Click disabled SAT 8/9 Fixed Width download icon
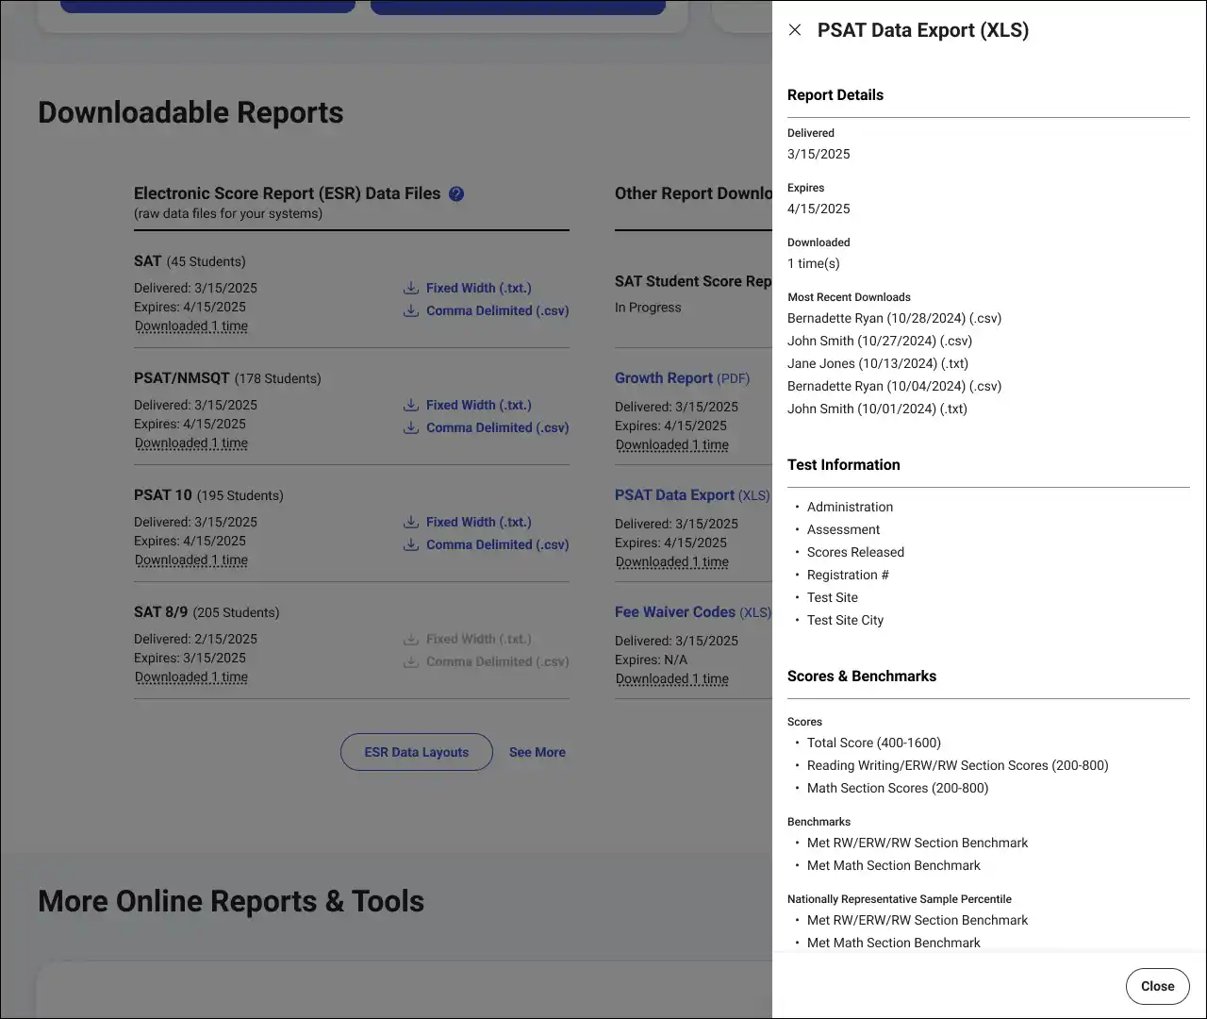Image resolution: width=1207 pixels, height=1019 pixels. (x=411, y=639)
